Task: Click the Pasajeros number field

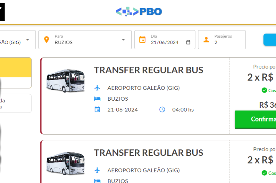Action: pyautogui.click(x=227, y=42)
